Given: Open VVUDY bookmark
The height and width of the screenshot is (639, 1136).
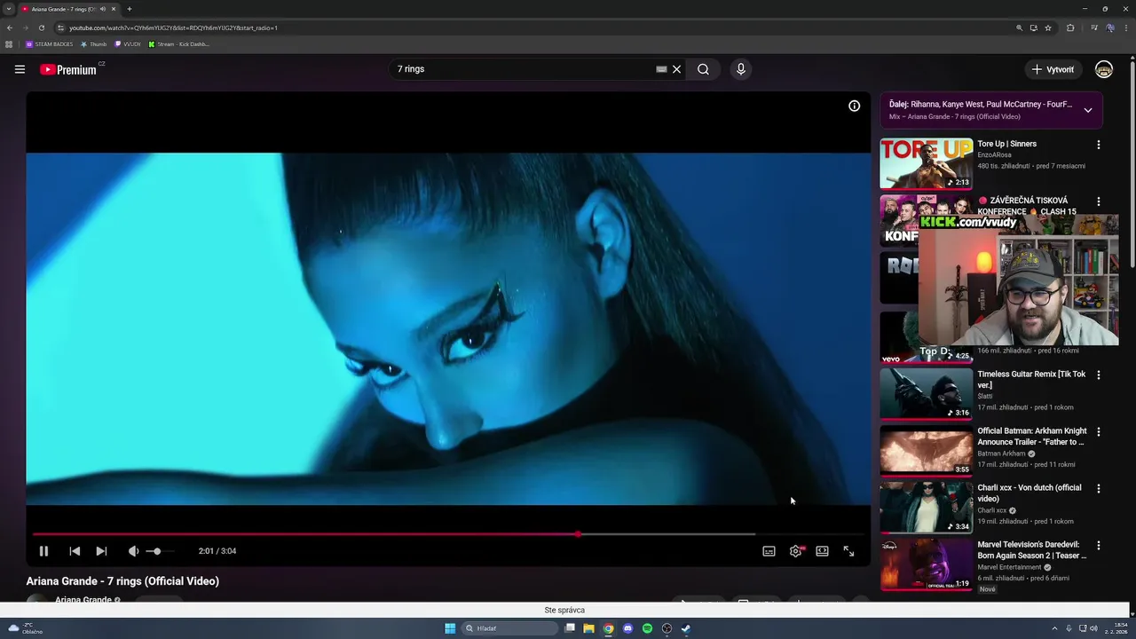Looking at the screenshot, I should (127, 43).
